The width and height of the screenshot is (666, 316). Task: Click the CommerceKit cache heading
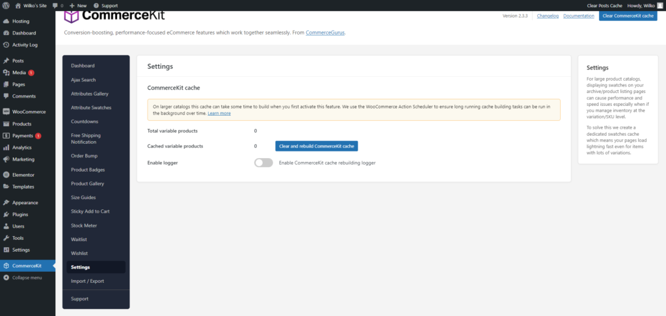point(173,88)
